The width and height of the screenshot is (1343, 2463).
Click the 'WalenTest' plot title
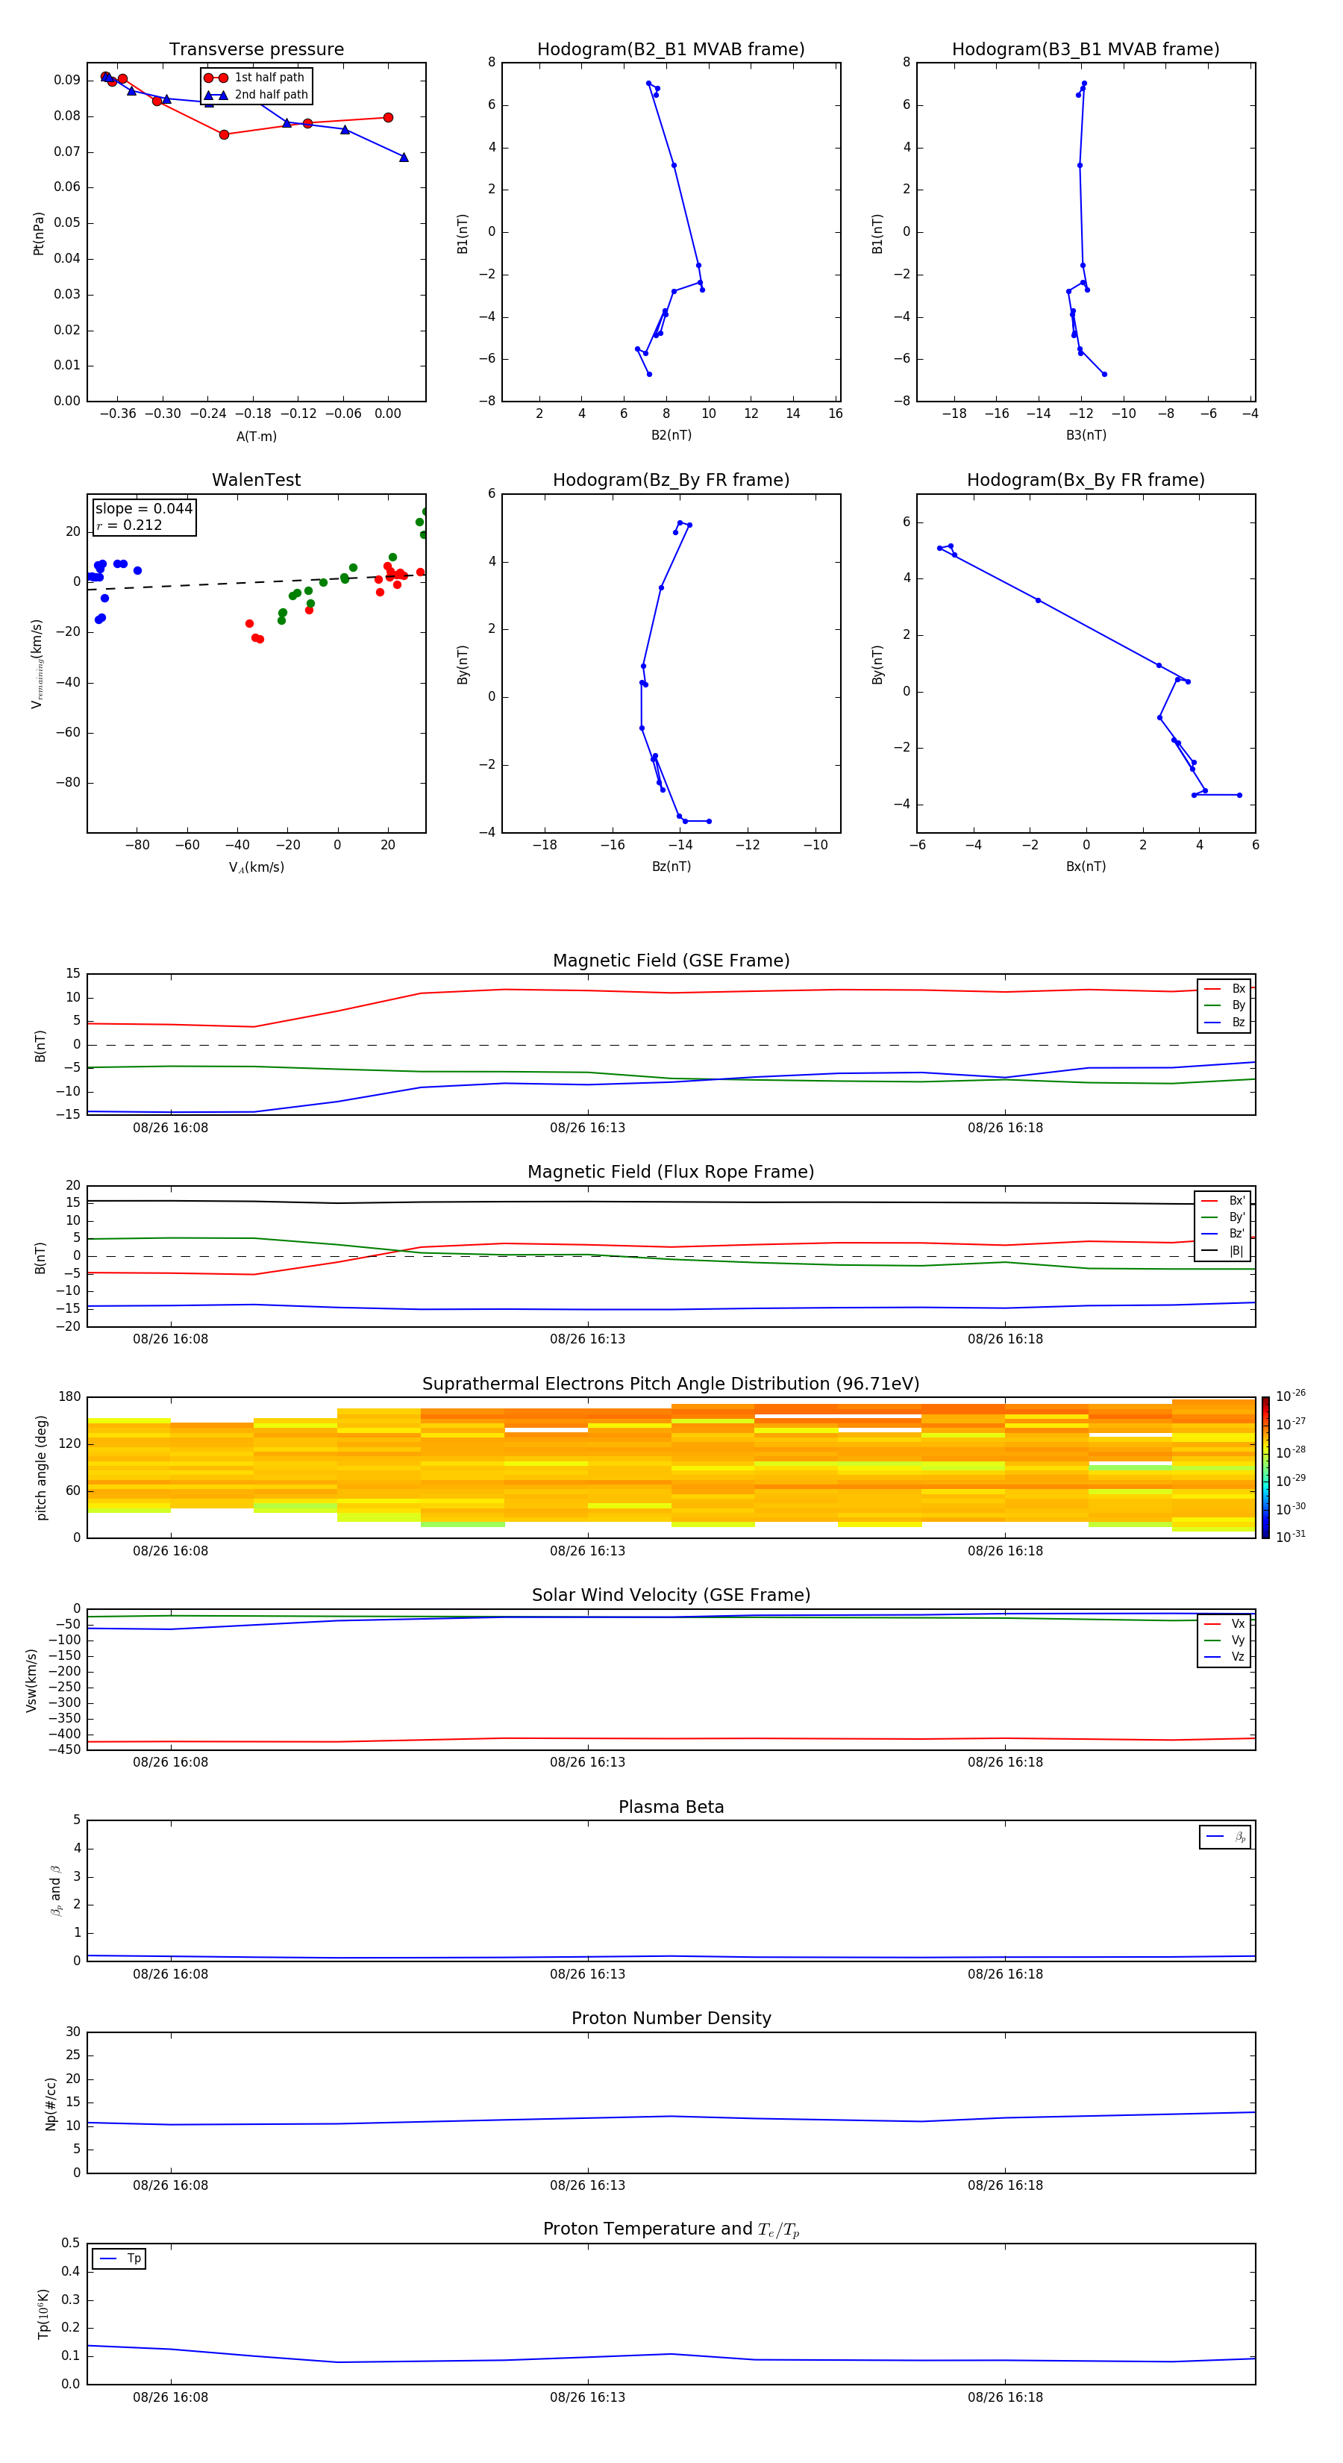click(x=256, y=480)
